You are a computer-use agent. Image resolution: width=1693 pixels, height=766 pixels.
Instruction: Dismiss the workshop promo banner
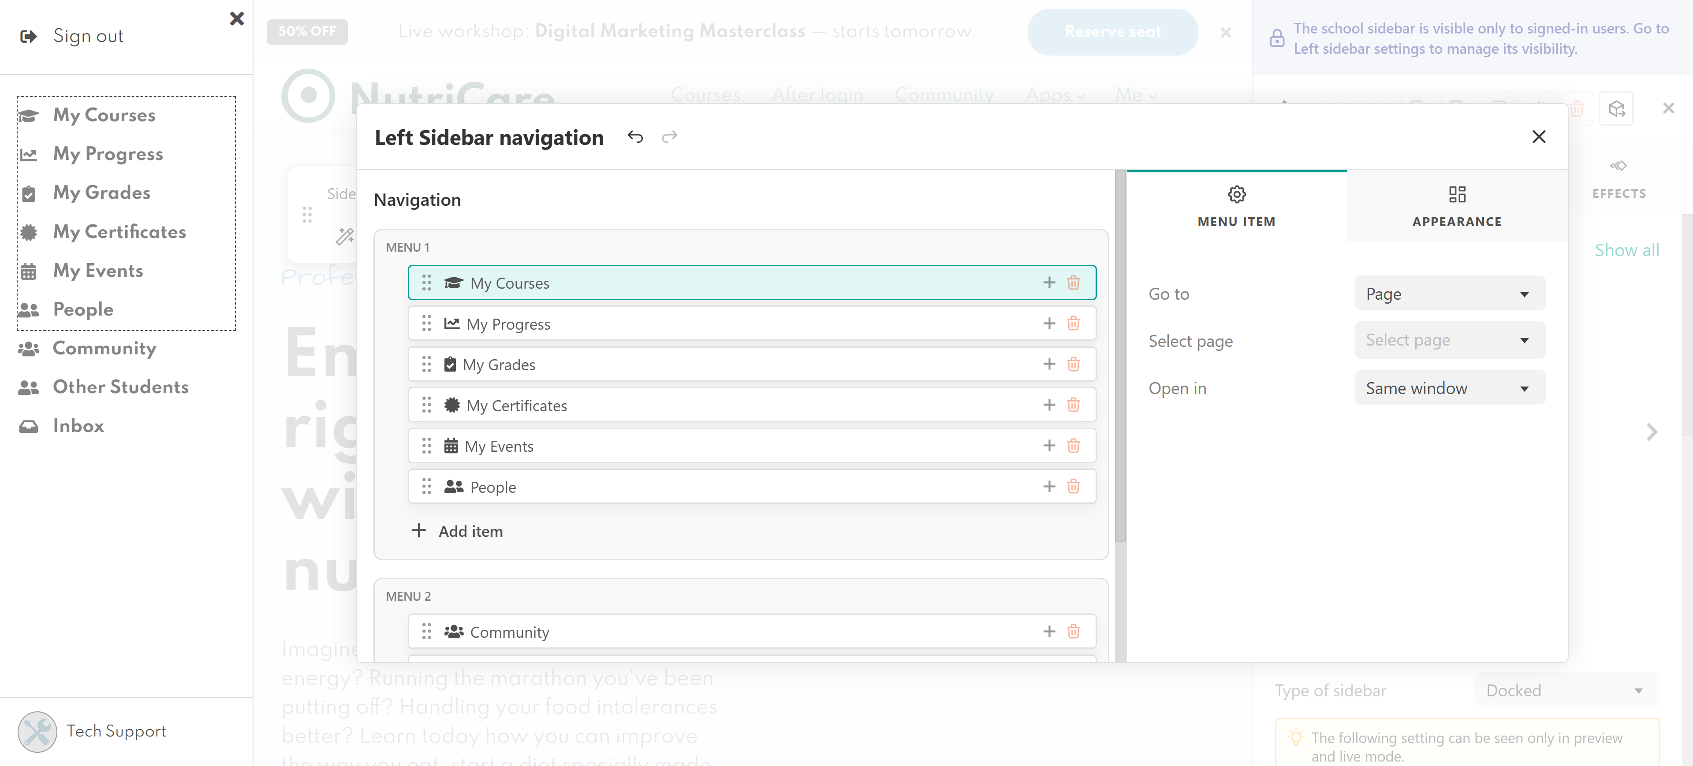tap(1225, 32)
